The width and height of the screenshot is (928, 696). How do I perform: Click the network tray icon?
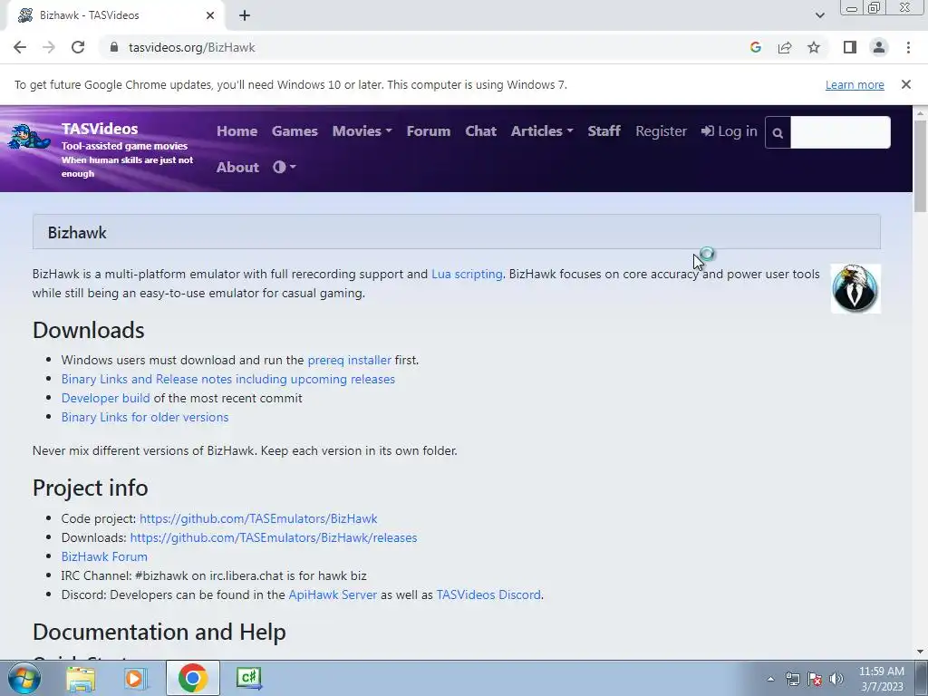(792, 679)
